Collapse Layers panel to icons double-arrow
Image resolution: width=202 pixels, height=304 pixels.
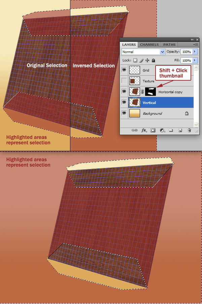pyautogui.click(x=192, y=39)
